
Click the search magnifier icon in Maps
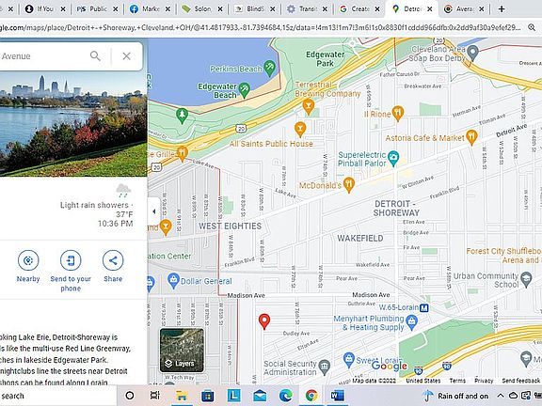95,55
